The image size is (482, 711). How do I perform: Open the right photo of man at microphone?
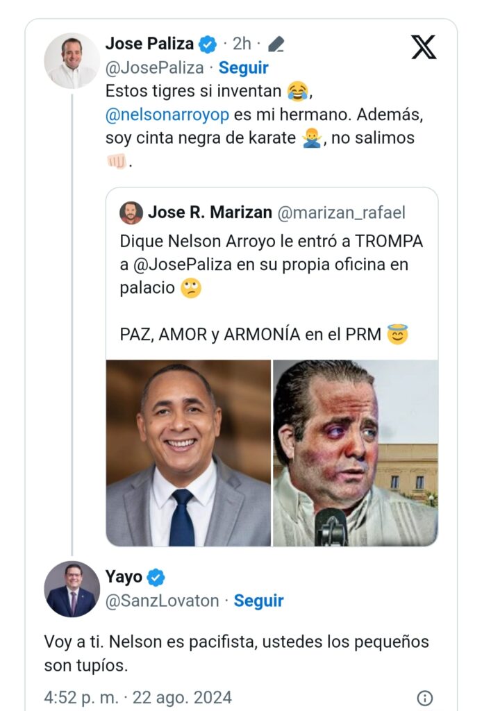[x=355, y=453]
